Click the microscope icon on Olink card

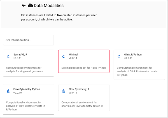pos(119,56)
